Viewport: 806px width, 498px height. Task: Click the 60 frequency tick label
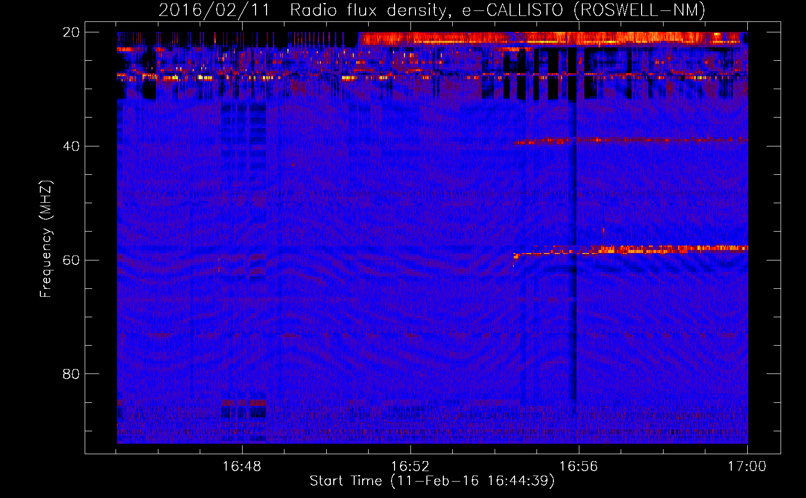pyautogui.click(x=71, y=260)
